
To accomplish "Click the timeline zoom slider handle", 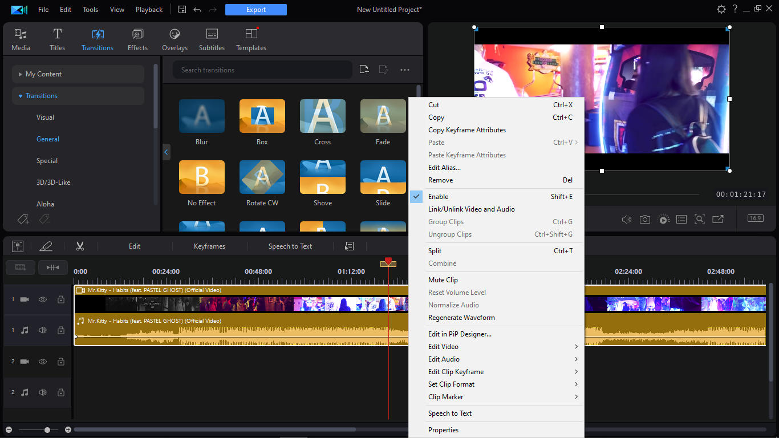I will (x=47, y=429).
